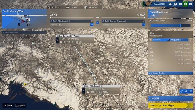The width and height of the screenshot is (195, 110).
Task: Click the E next tab key
Action: (x=190, y=40)
